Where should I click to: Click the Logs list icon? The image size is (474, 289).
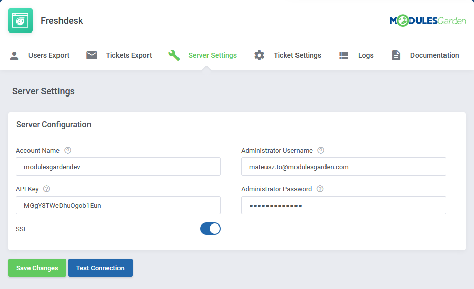[344, 55]
